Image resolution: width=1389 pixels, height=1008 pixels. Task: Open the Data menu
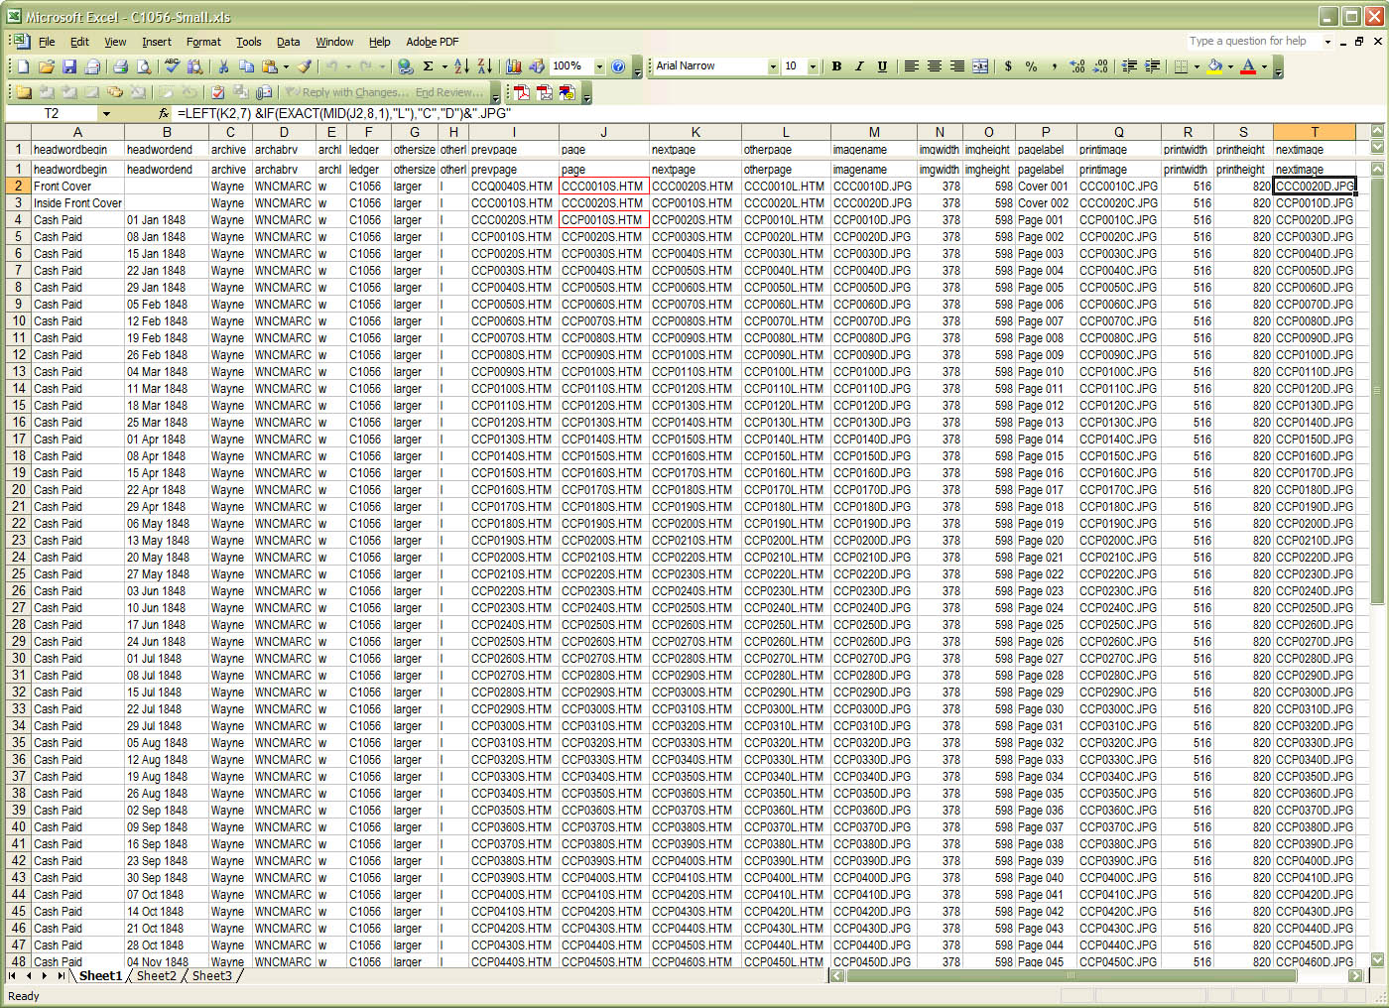click(x=288, y=42)
